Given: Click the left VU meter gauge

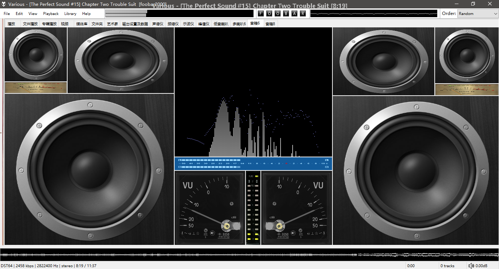Looking at the screenshot, I should pos(210,208).
